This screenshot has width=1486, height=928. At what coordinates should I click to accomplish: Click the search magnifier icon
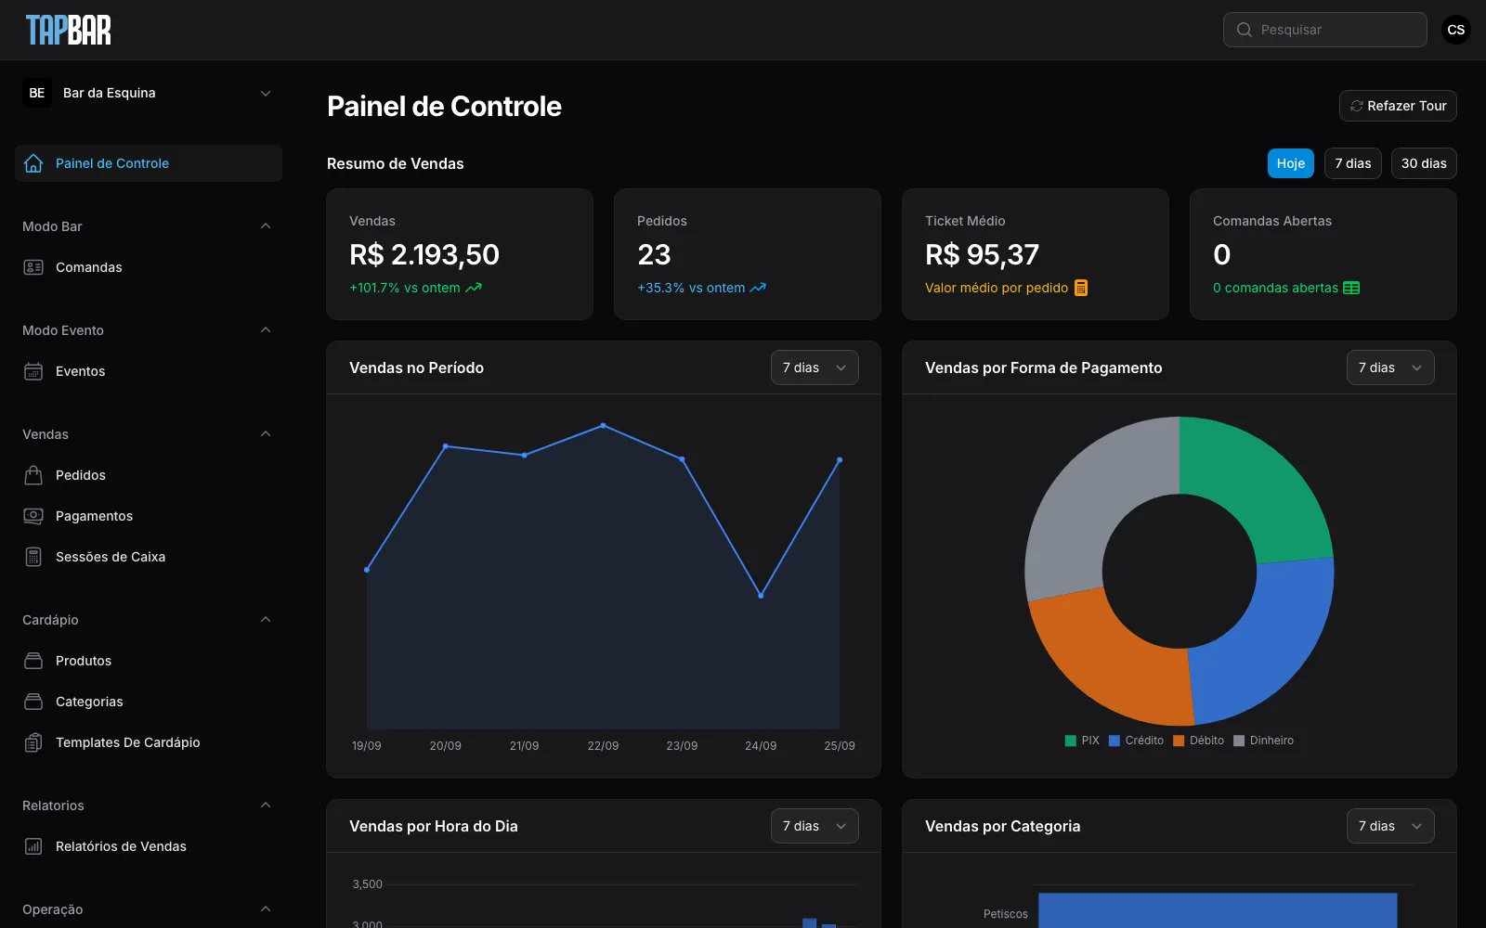click(x=1245, y=30)
